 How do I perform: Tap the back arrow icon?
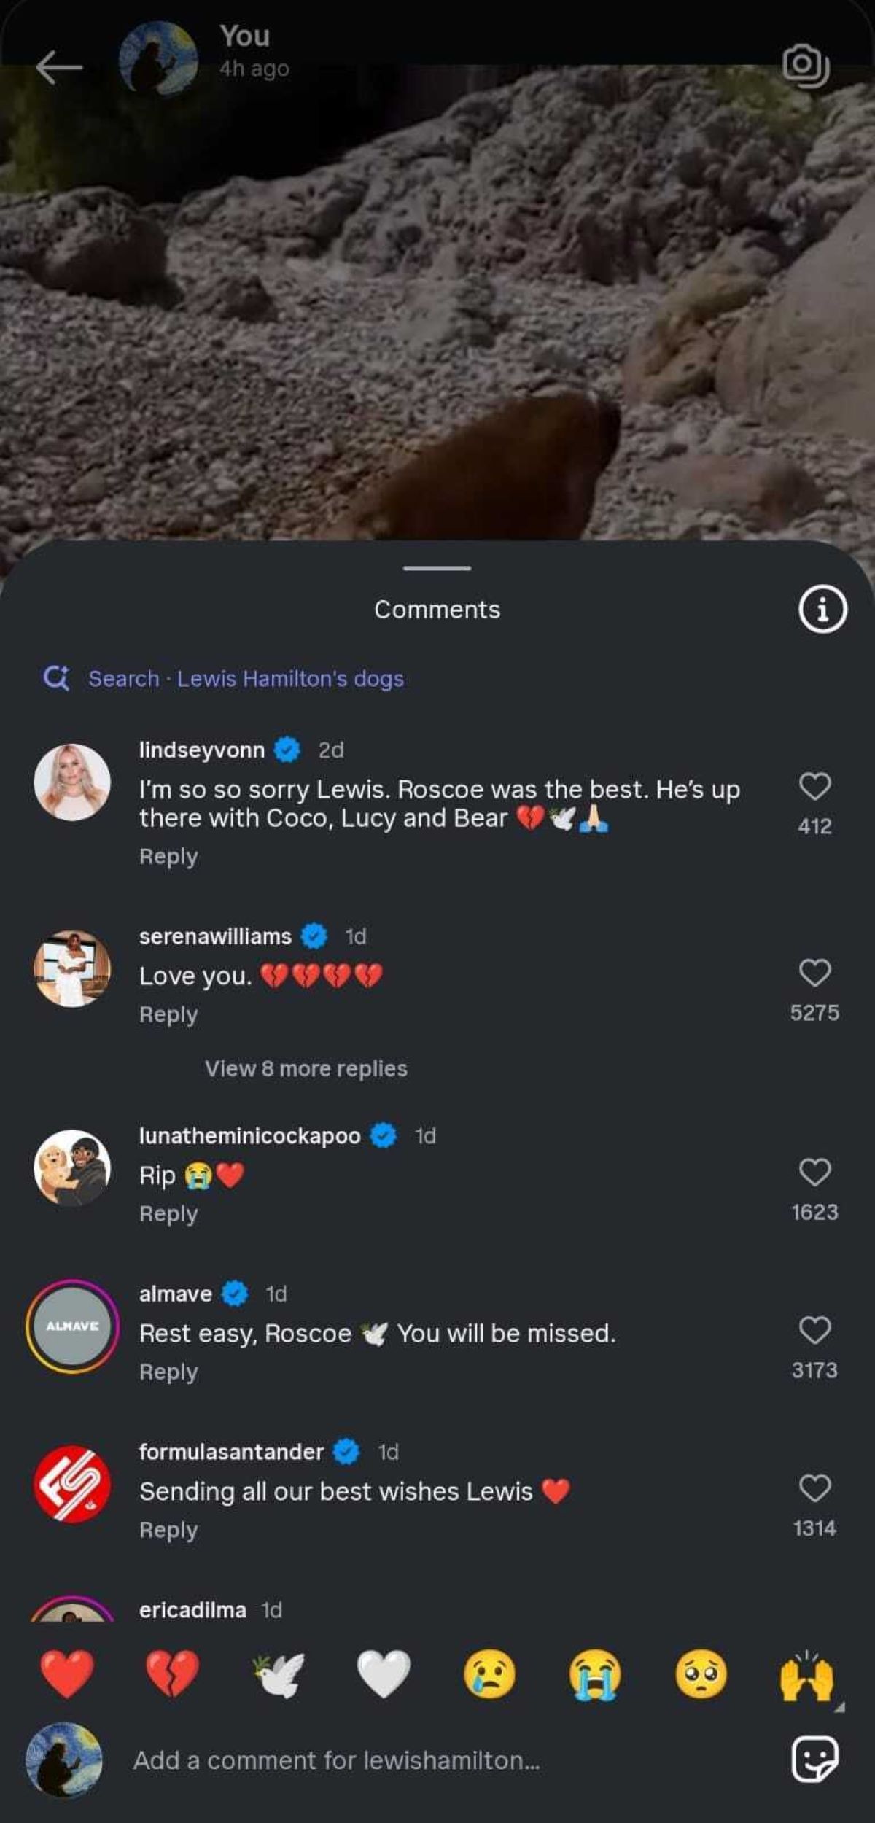click(59, 68)
